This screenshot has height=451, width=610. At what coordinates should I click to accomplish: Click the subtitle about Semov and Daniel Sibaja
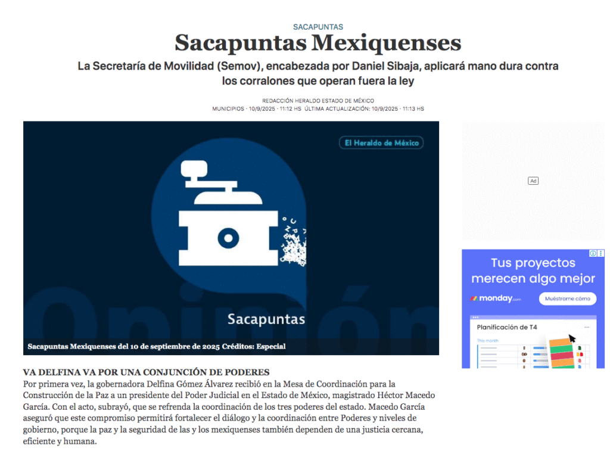[318, 73]
